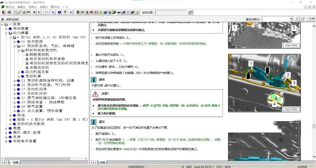Select 将发动机固定在发动机和变速箱支 tree item

coord(59,63)
